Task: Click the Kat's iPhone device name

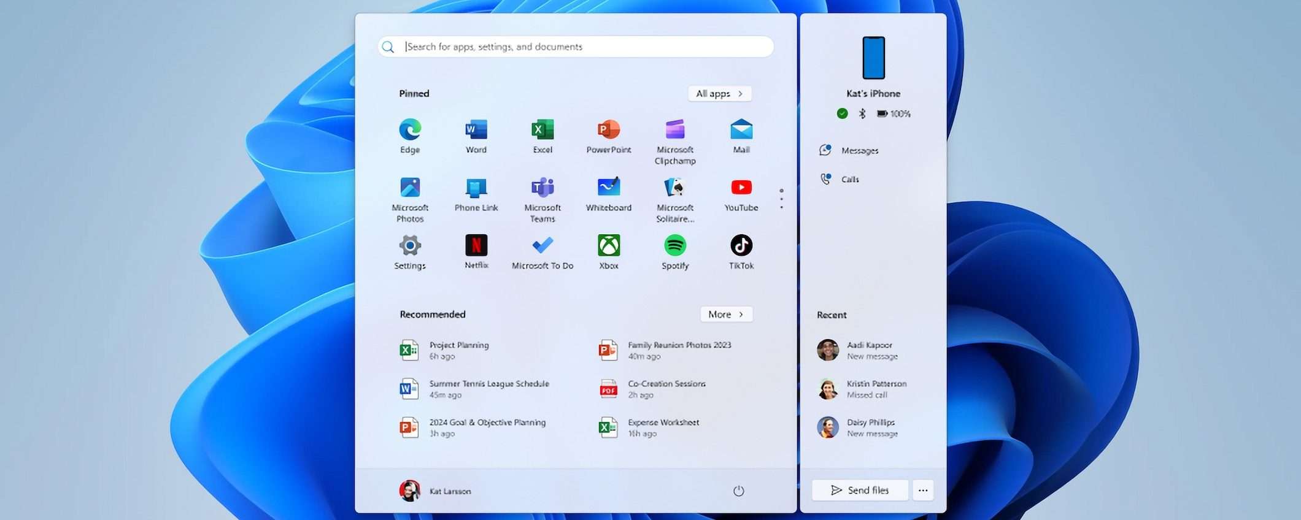Action: point(873,93)
